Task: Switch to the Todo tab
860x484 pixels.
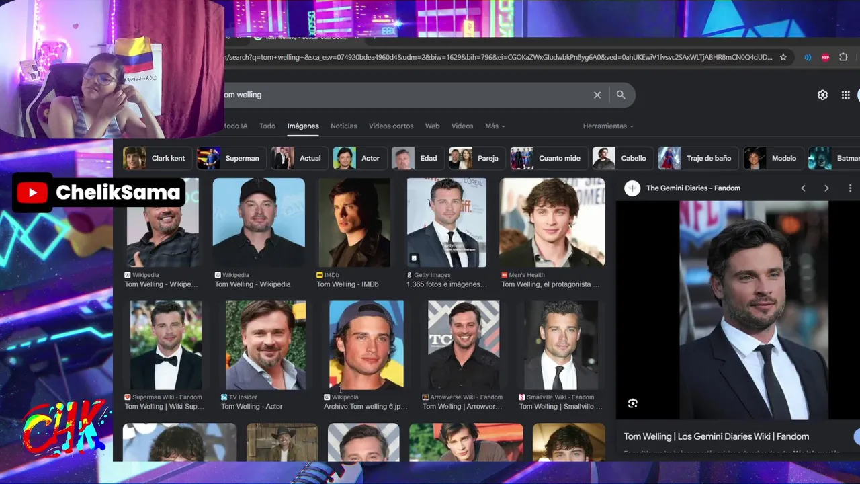Action: [267, 126]
